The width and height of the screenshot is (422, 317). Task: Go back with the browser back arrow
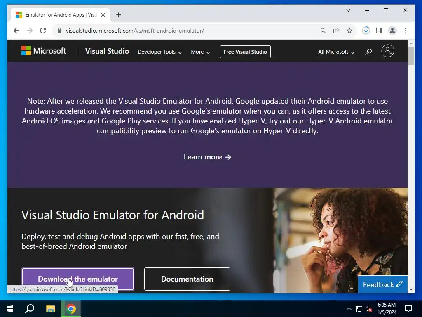click(x=16, y=31)
